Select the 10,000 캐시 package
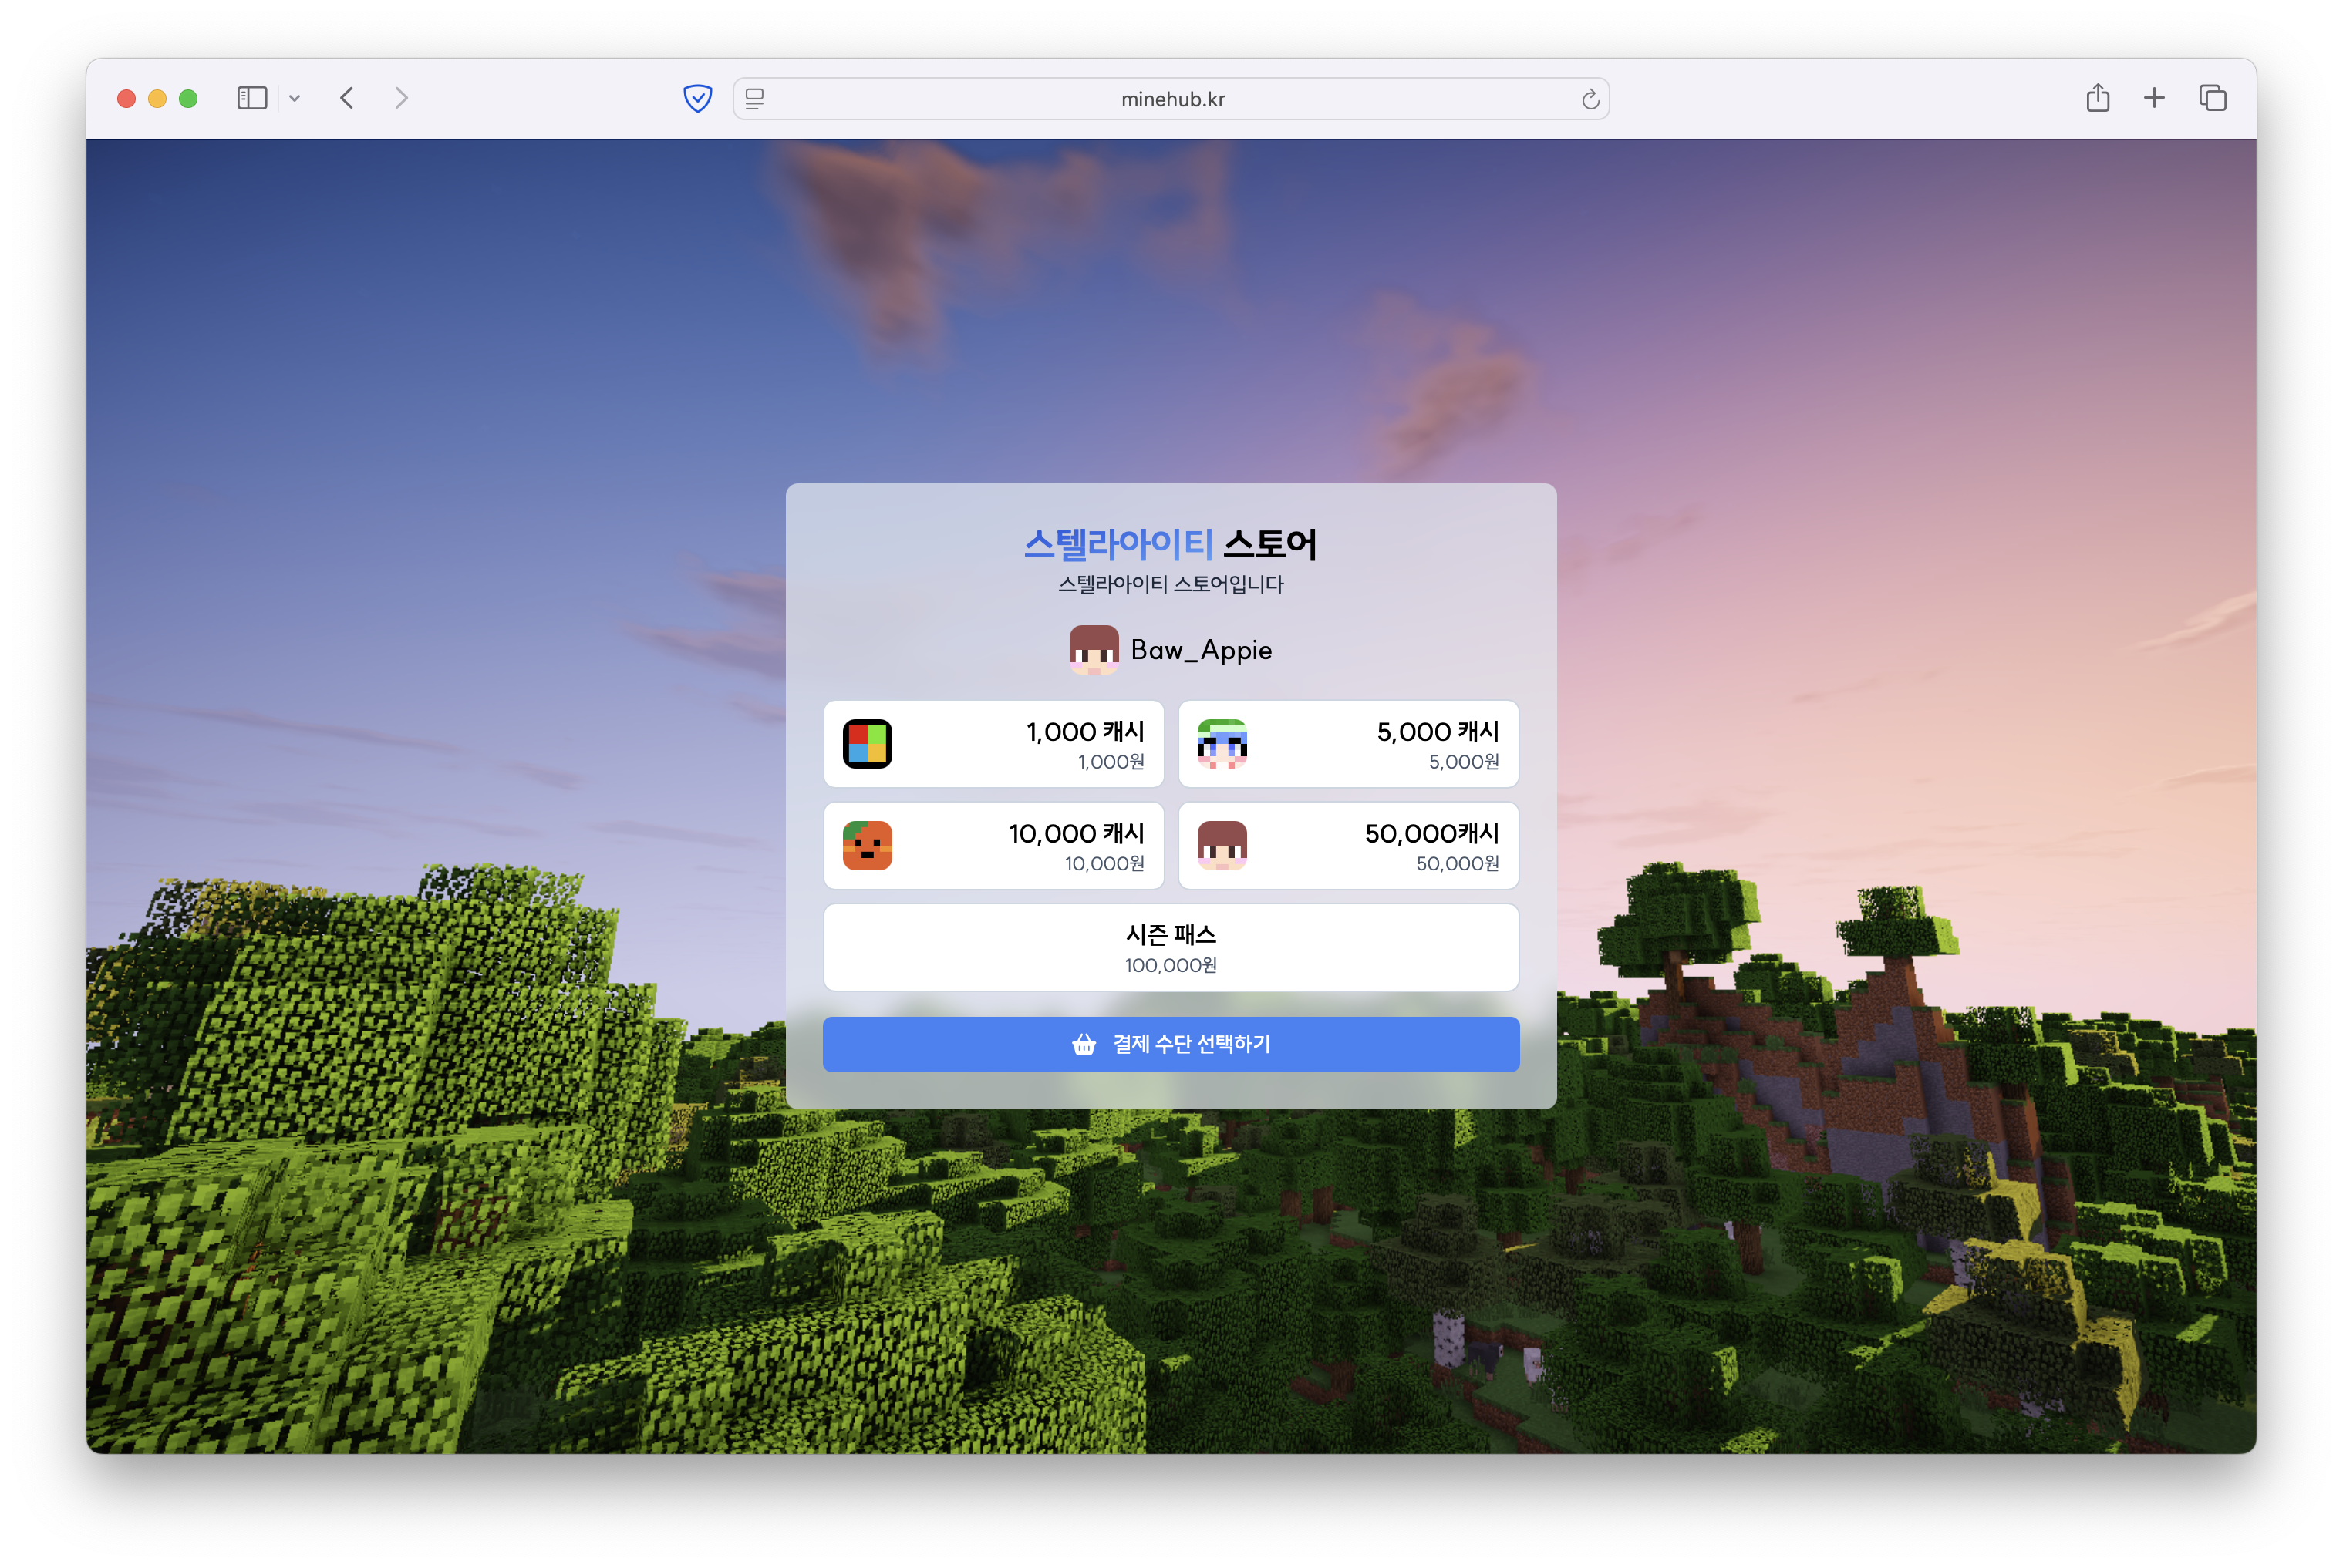2343x1568 pixels. tap(993, 846)
